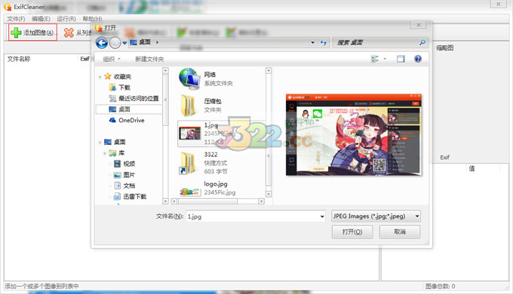Click the 值 value column header
This screenshot has width=513, height=294.
point(472,168)
